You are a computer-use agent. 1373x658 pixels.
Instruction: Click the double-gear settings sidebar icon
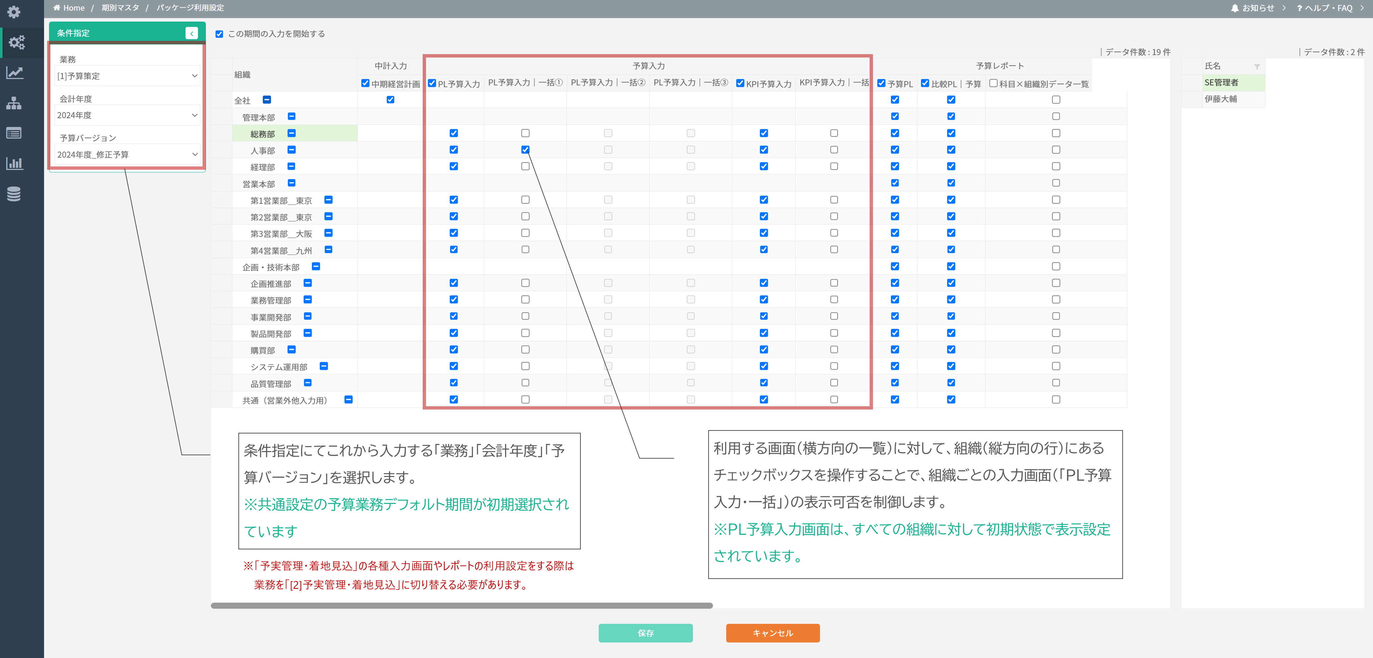pyautogui.click(x=16, y=43)
